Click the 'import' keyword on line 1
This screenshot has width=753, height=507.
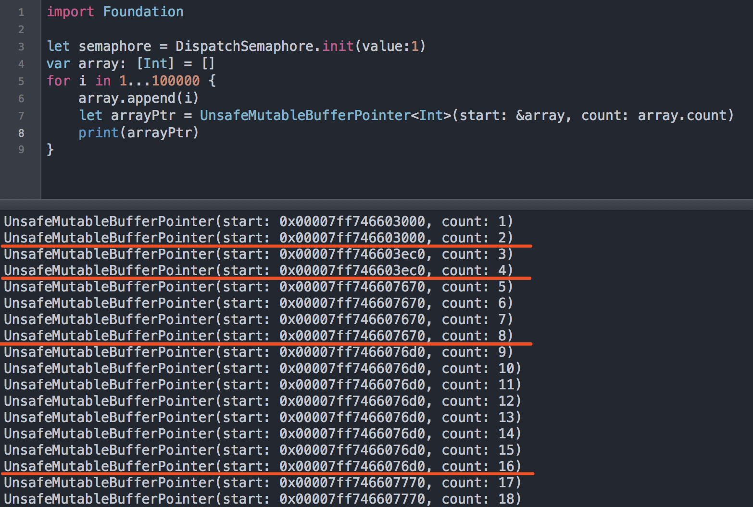tap(70, 12)
